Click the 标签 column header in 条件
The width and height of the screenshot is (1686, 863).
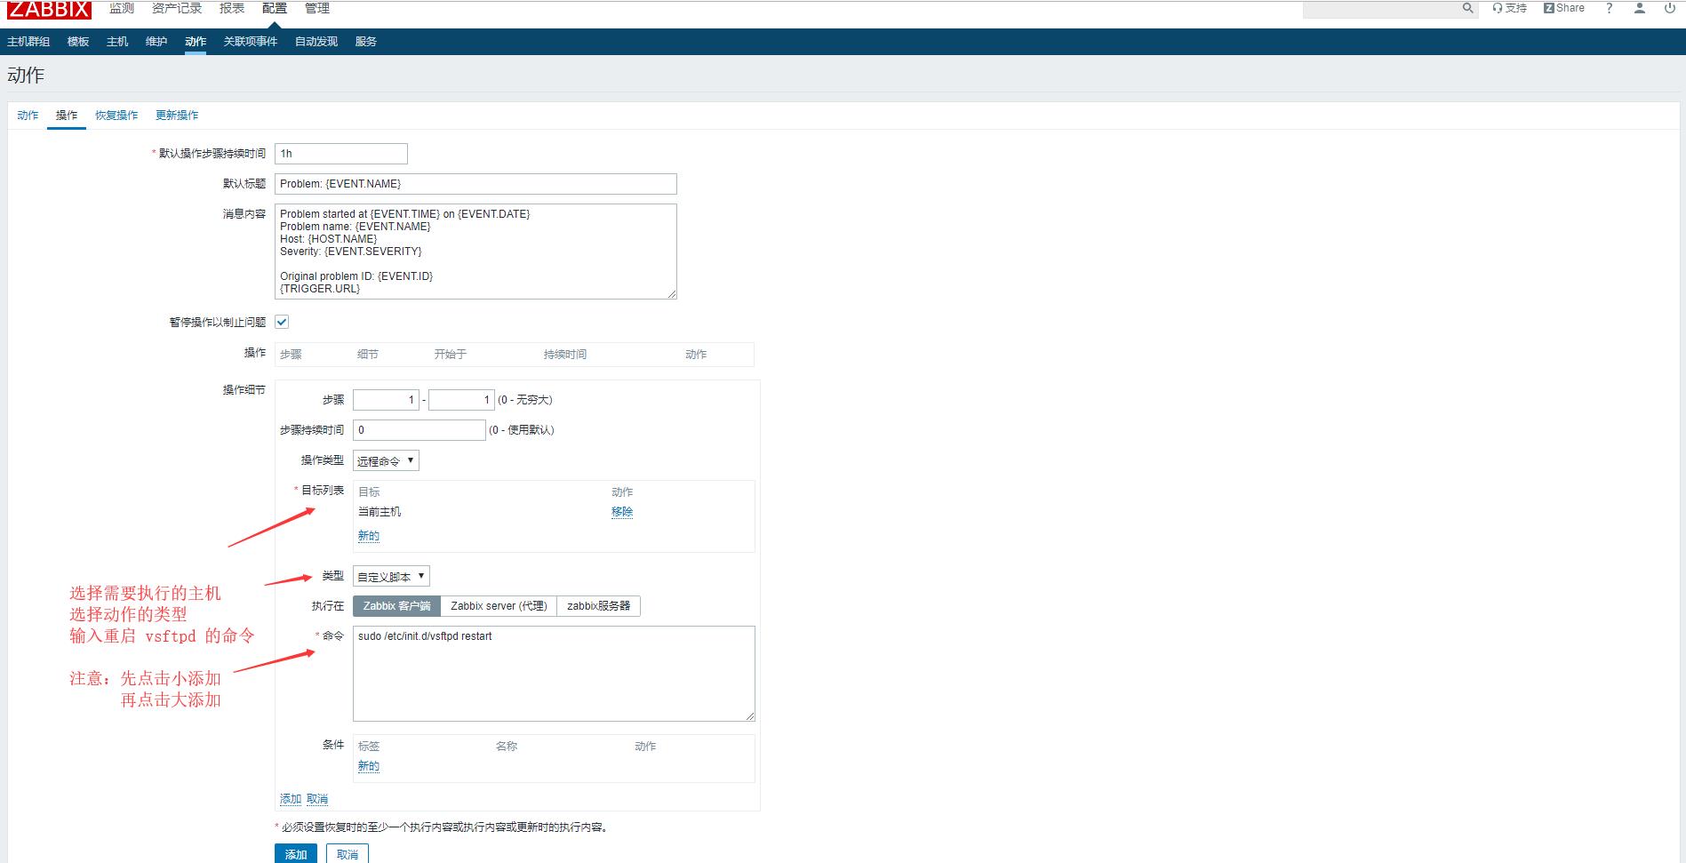pos(369,747)
